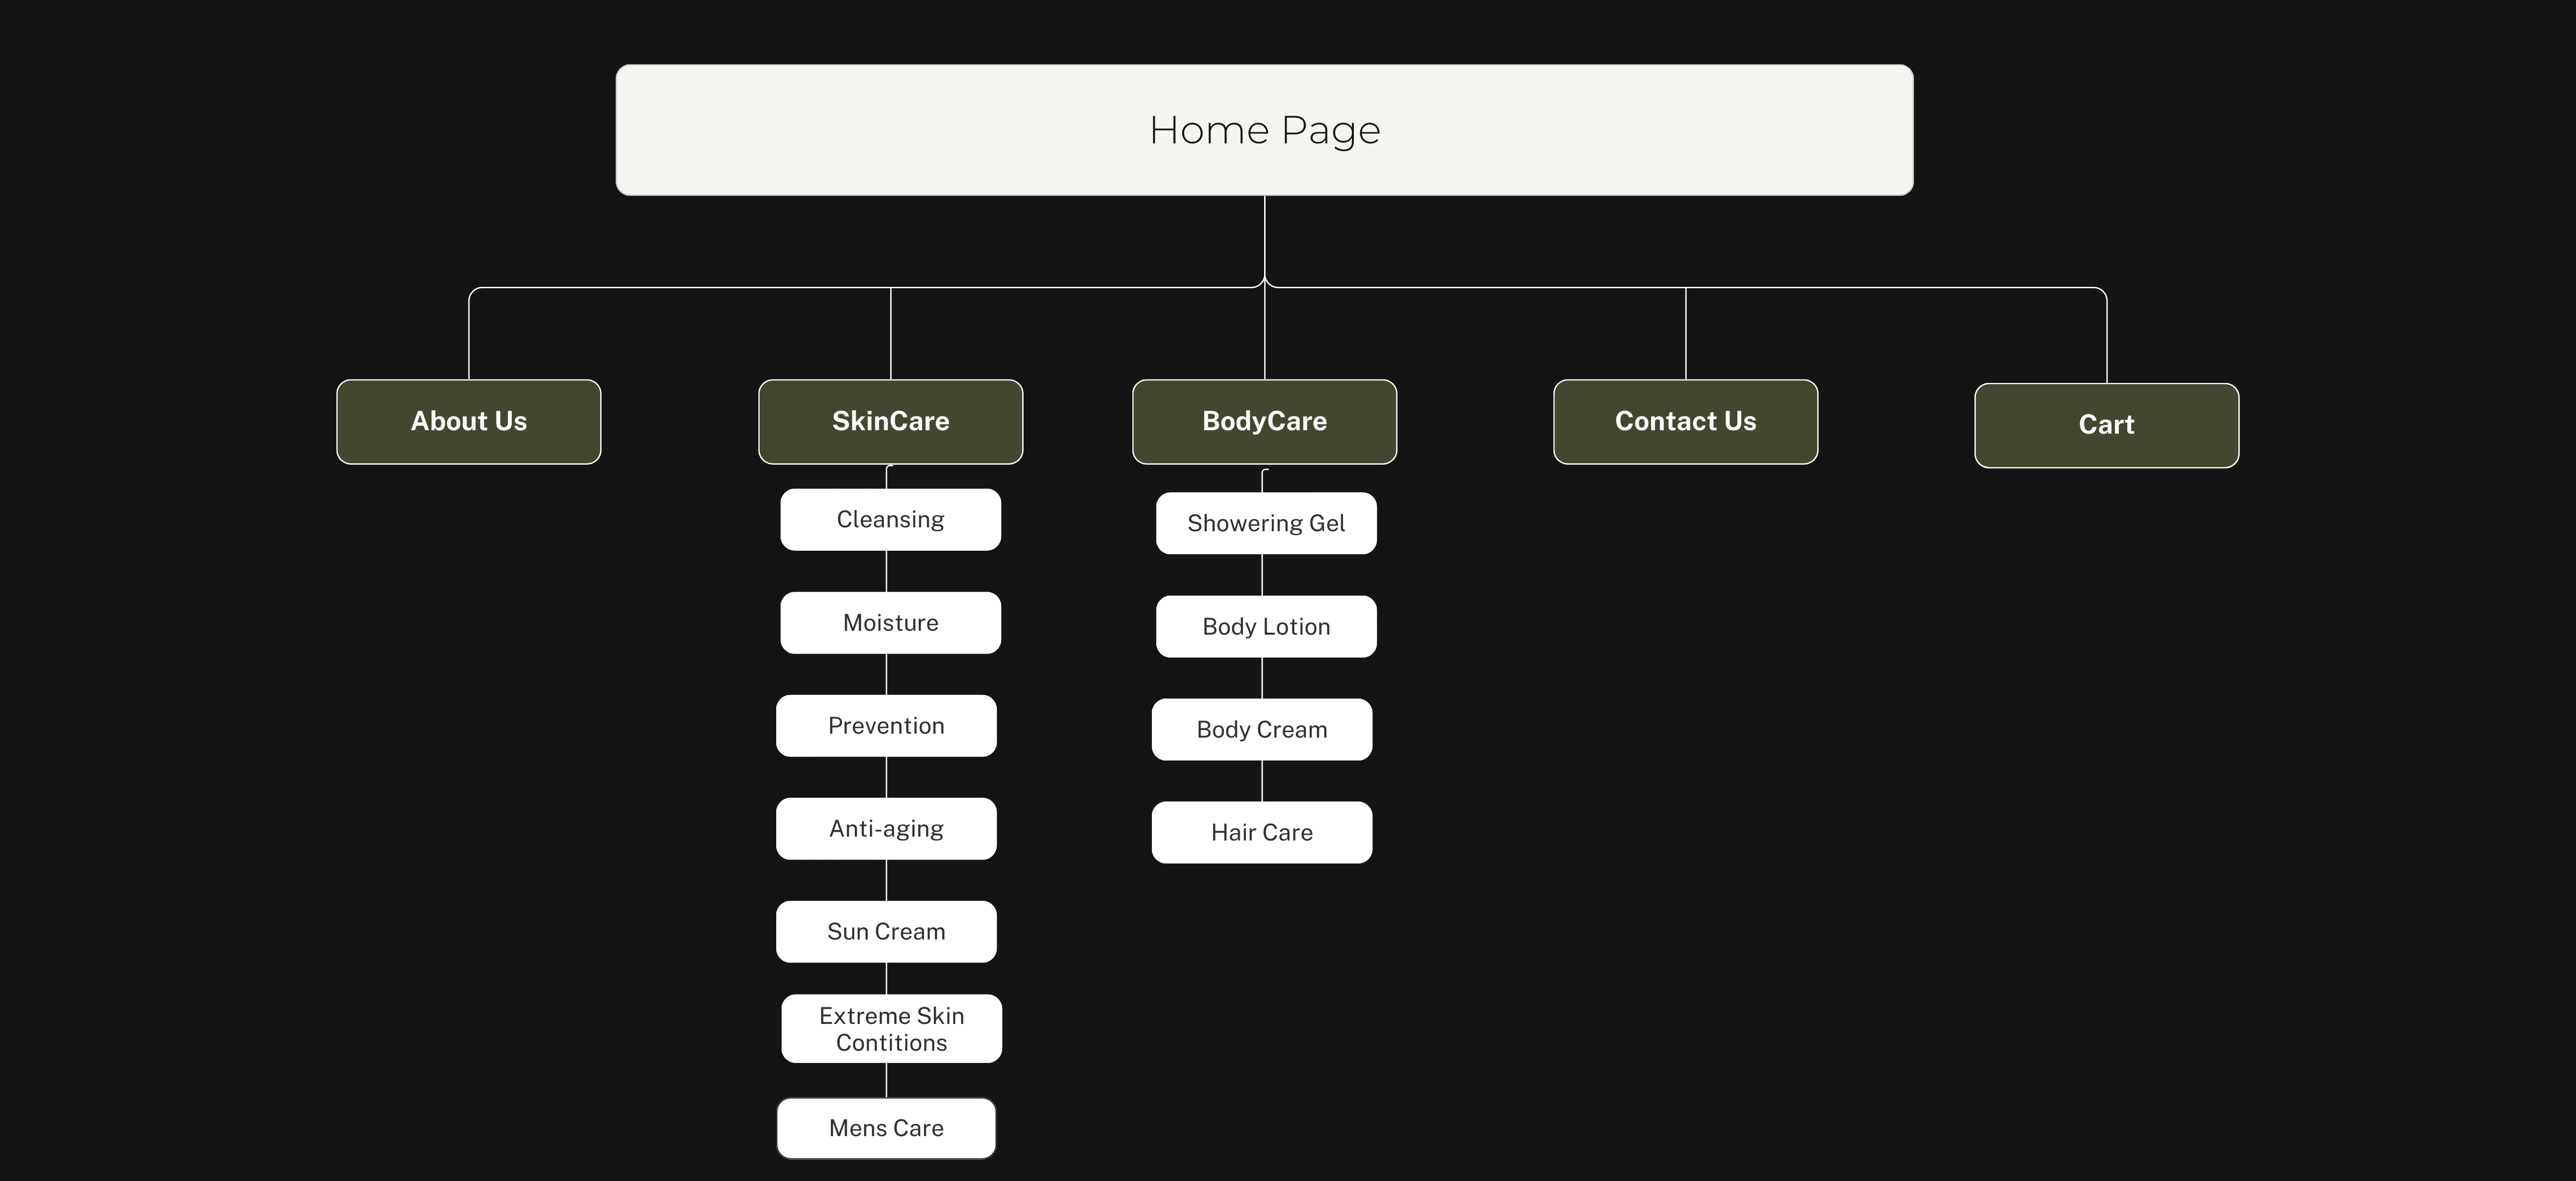2576x1181 pixels.
Task: Click the Home Page root node
Action: point(1264,130)
